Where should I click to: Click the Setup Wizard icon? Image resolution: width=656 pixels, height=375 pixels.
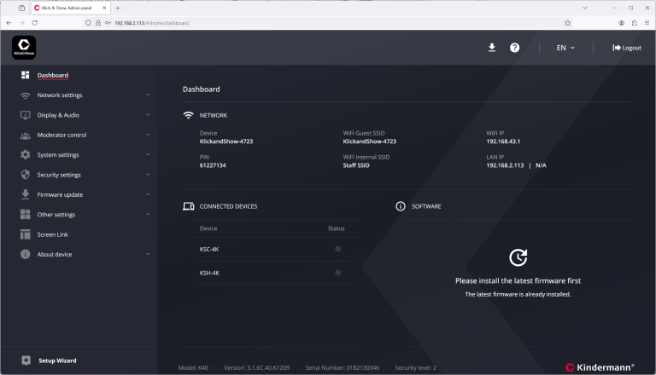(x=26, y=361)
